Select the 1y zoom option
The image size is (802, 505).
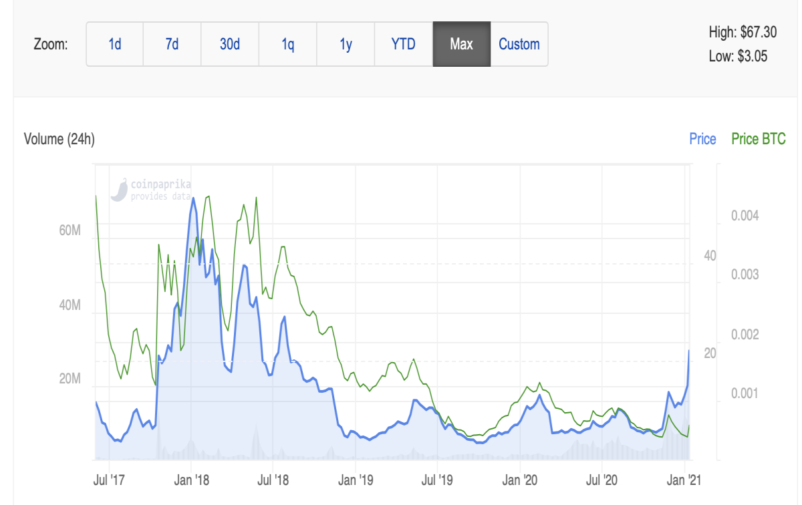[346, 44]
